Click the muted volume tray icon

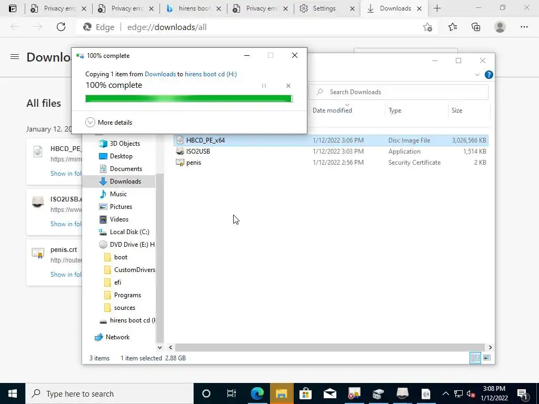[x=471, y=393]
